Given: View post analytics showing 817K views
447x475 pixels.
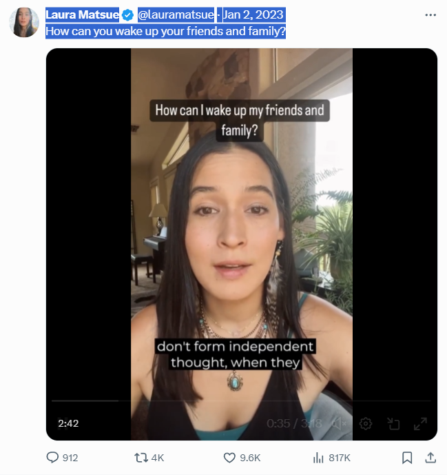Looking at the screenshot, I should (x=318, y=458).
